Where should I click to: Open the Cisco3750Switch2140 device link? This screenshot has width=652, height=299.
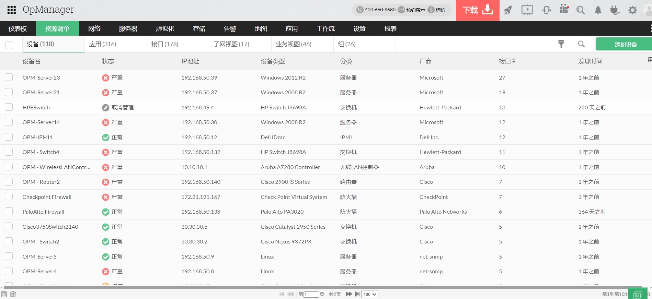coord(50,227)
